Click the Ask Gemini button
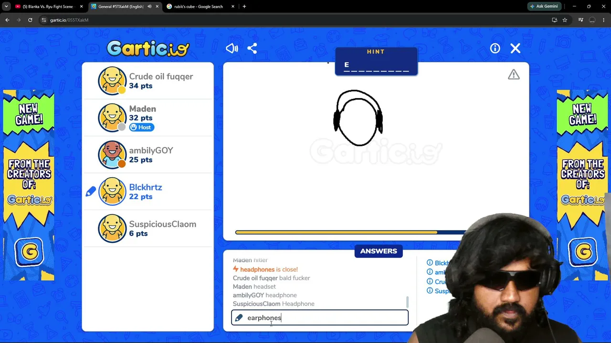The width and height of the screenshot is (611, 343). coord(544,7)
